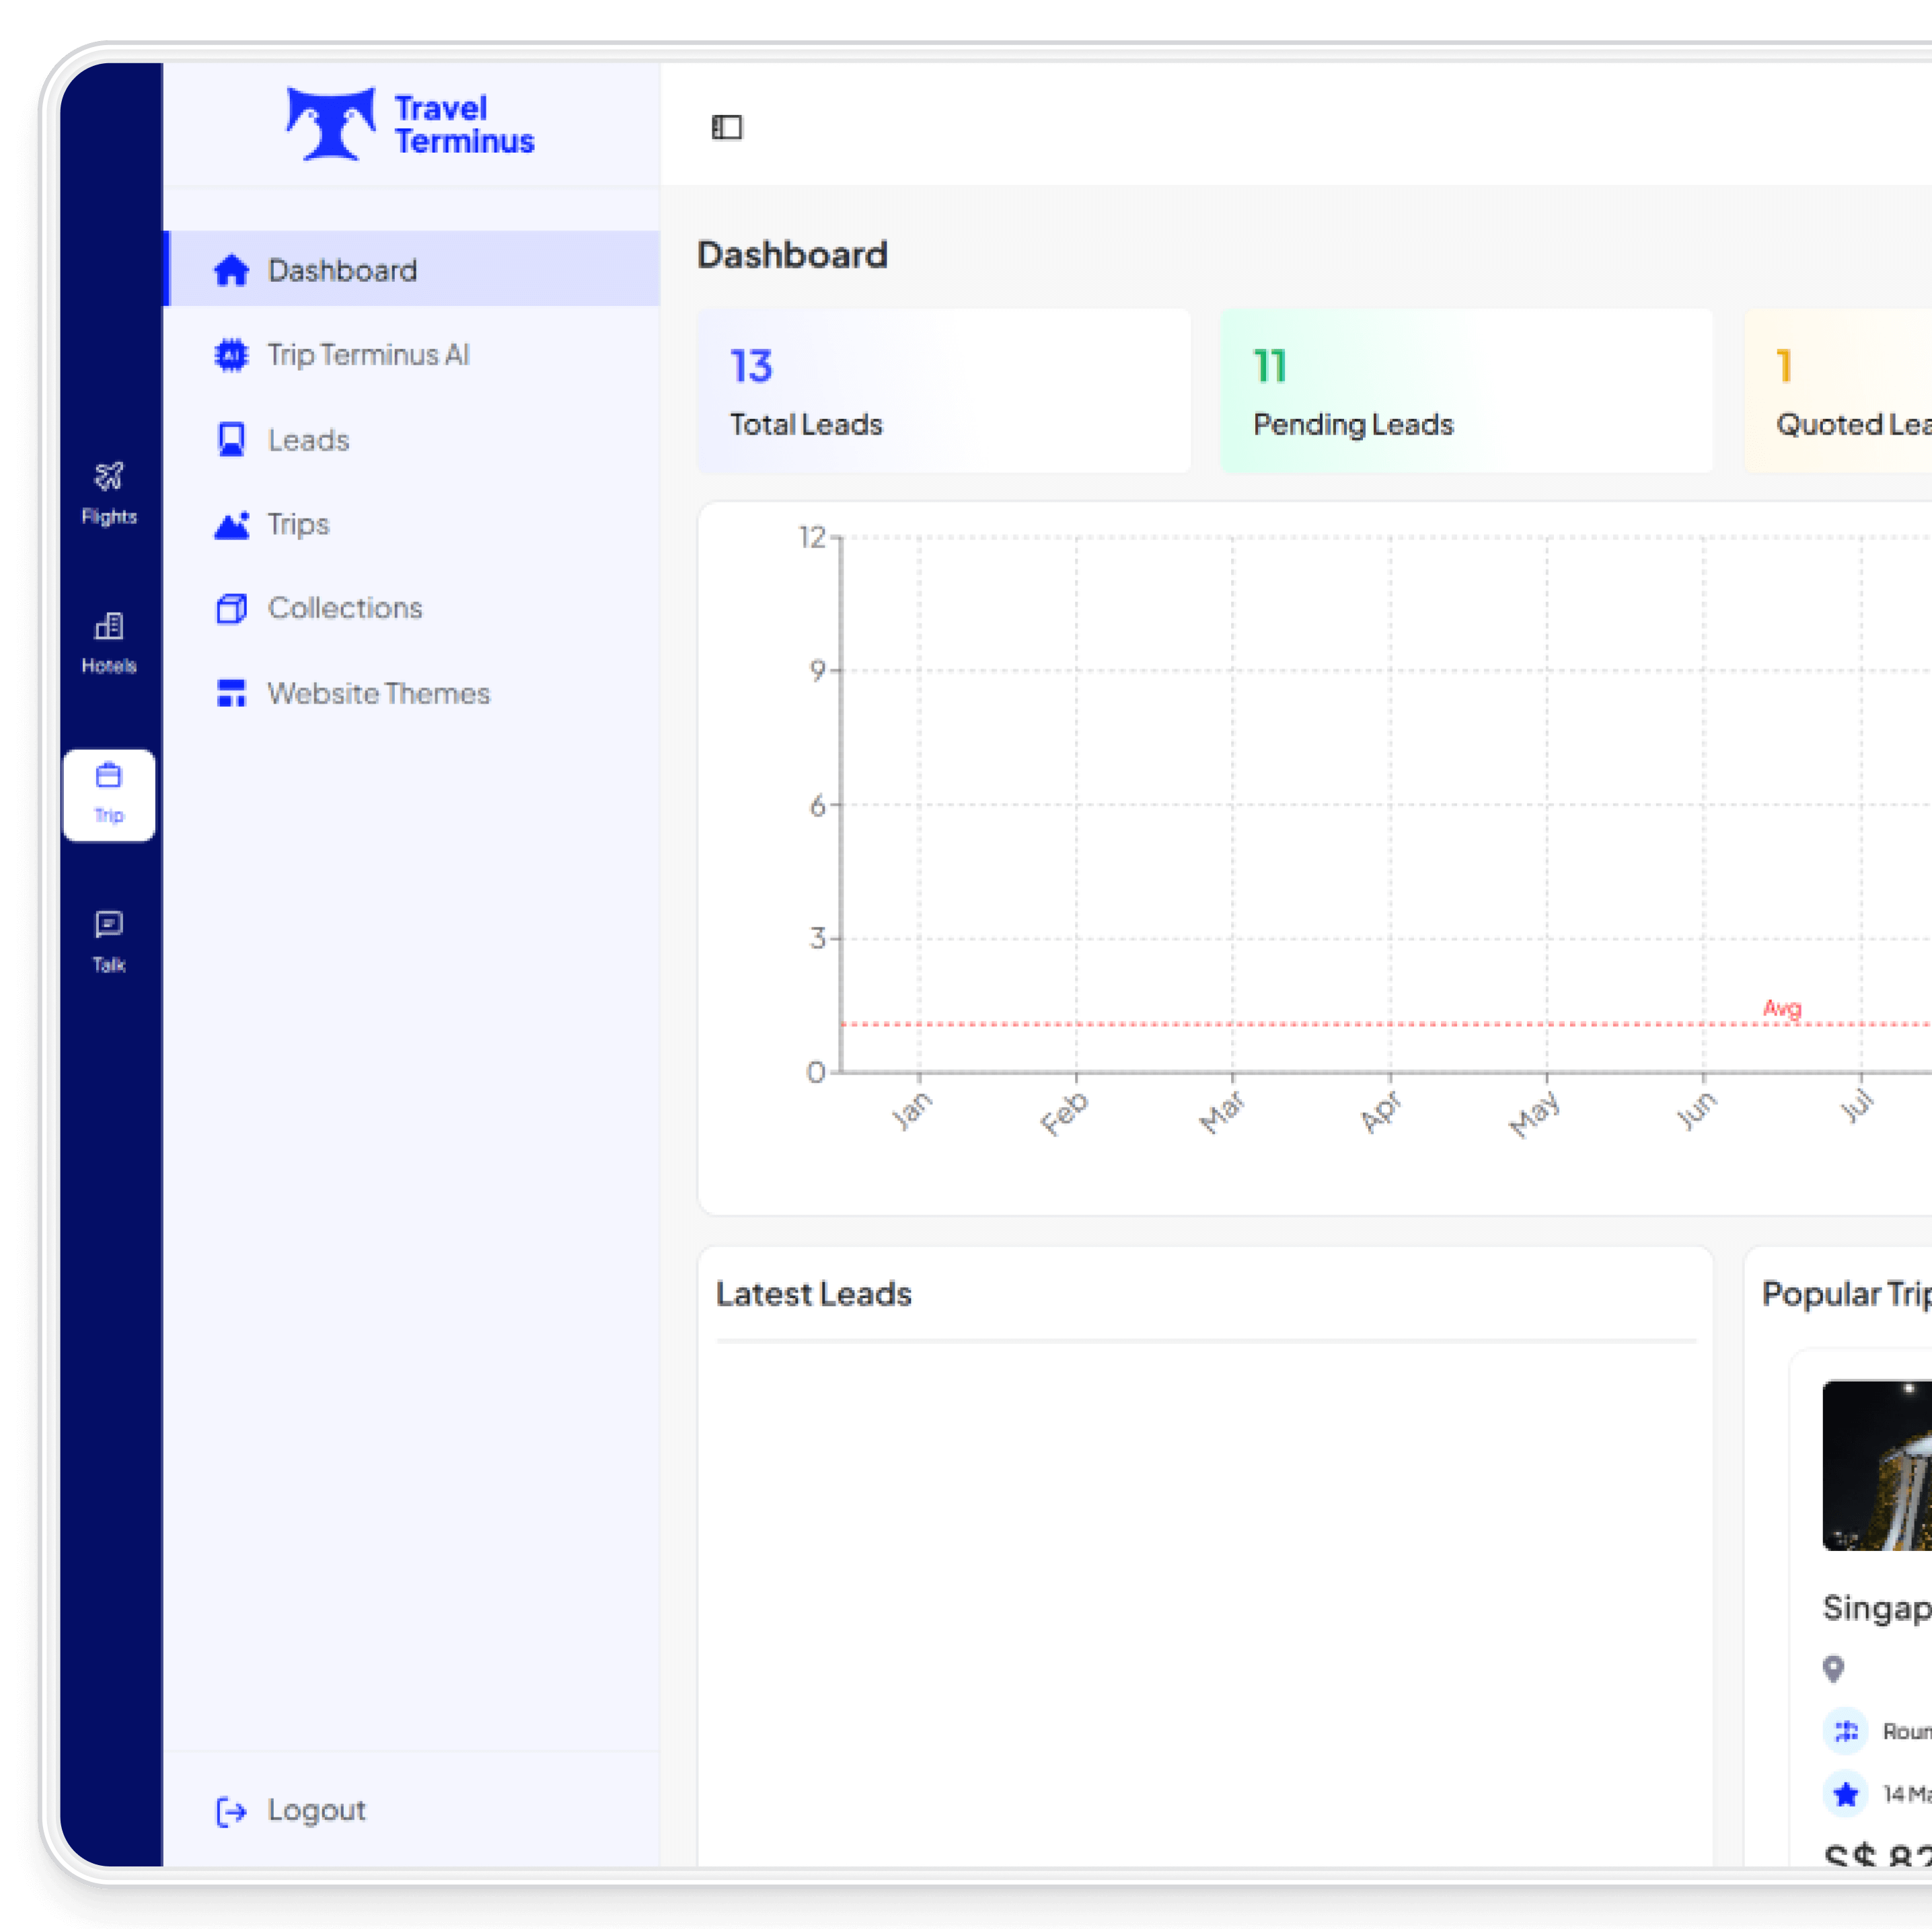Go to Website Themes page
Screen dimensions: 1932x1929
point(378,693)
